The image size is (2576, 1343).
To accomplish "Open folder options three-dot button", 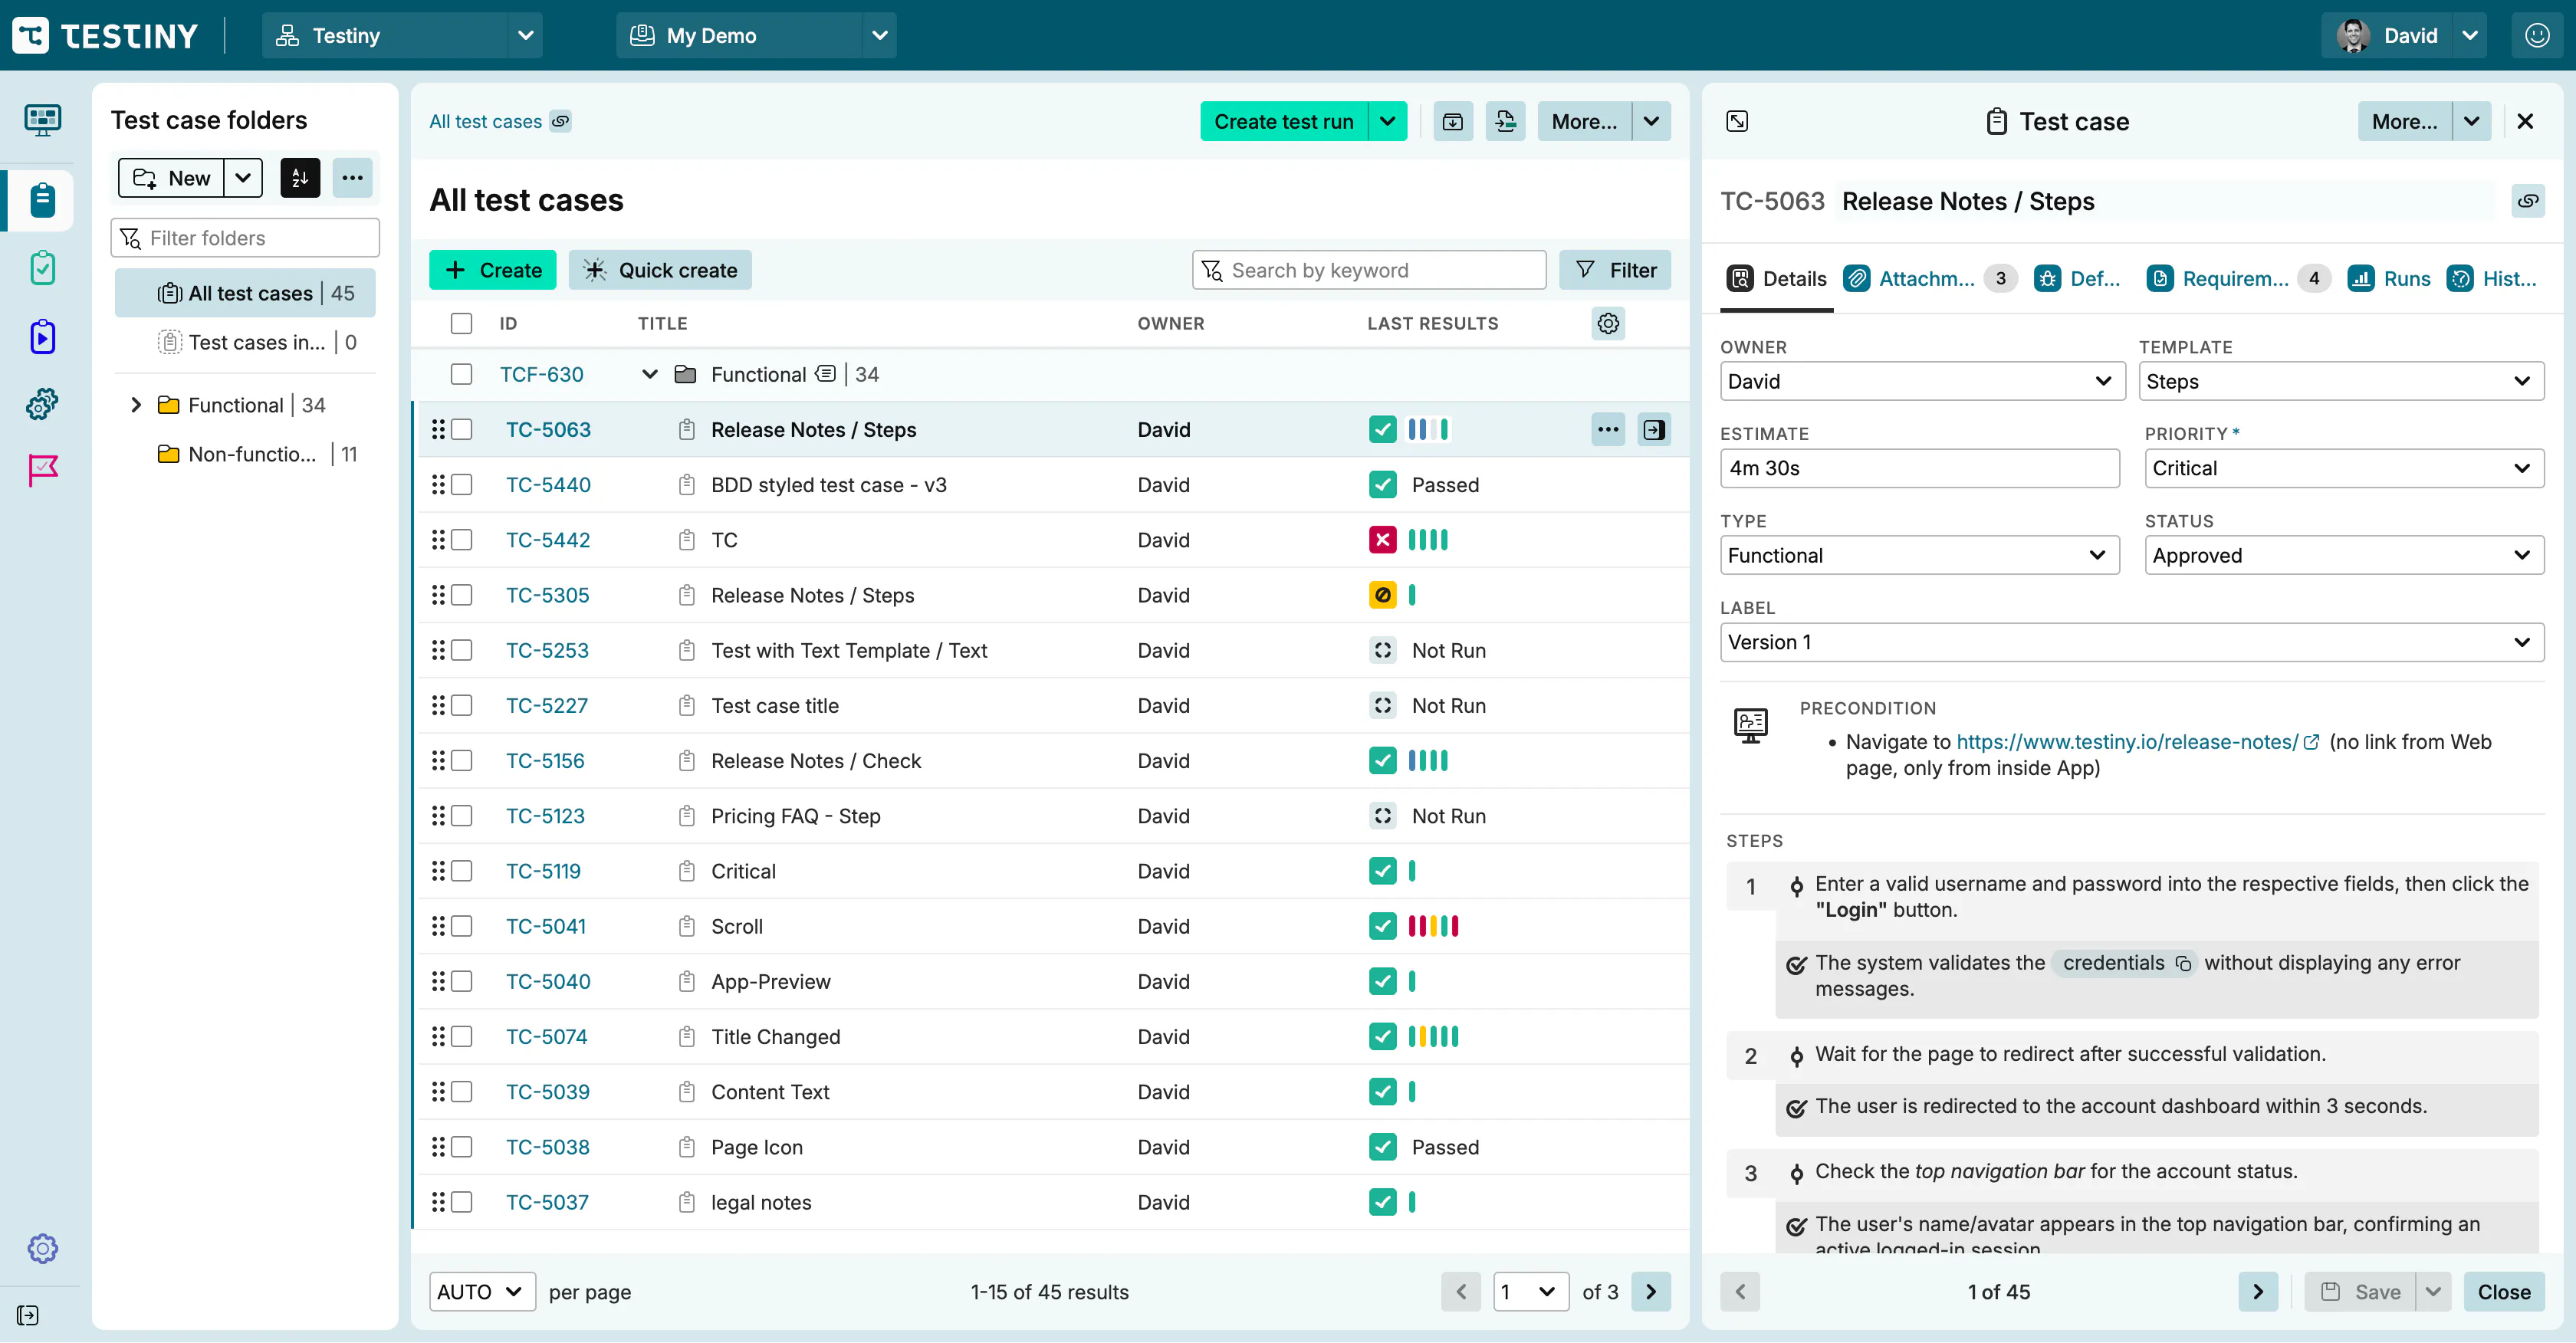I will point(352,178).
